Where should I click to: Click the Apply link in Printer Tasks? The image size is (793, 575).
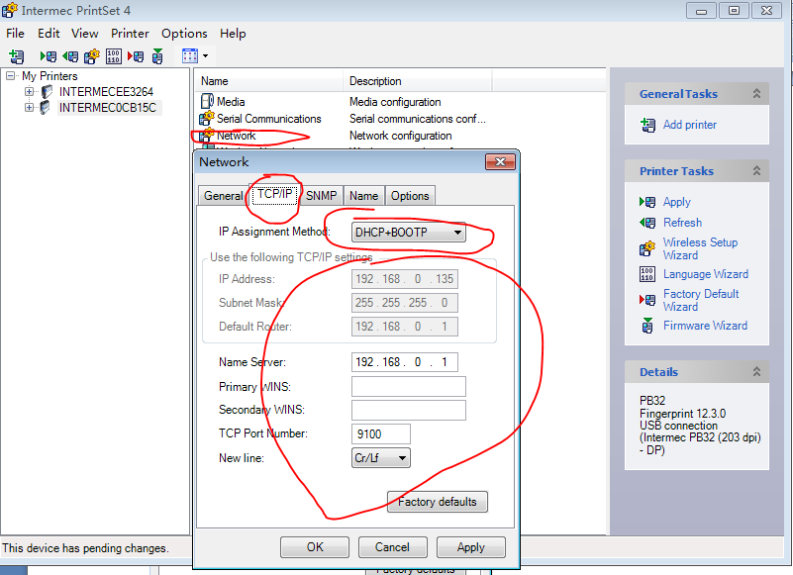coord(677,202)
